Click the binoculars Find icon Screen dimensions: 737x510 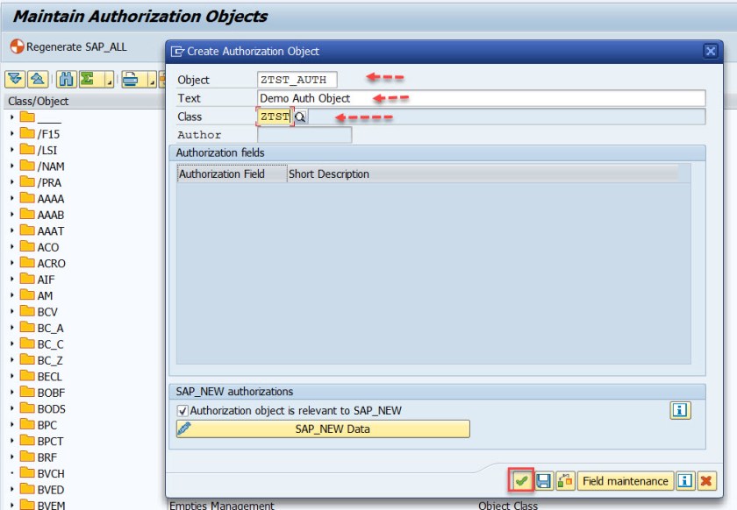click(x=67, y=79)
